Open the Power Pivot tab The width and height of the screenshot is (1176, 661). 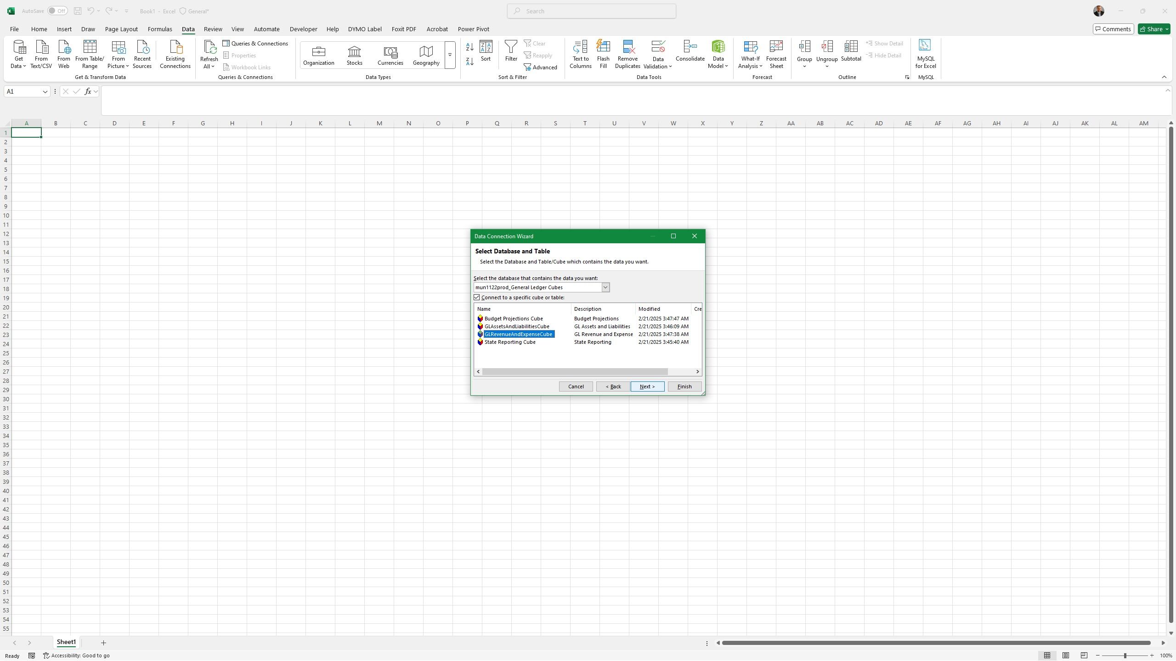[473, 29]
